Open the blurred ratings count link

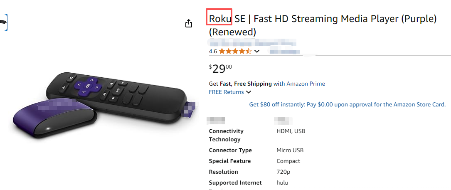pyautogui.click(x=285, y=51)
